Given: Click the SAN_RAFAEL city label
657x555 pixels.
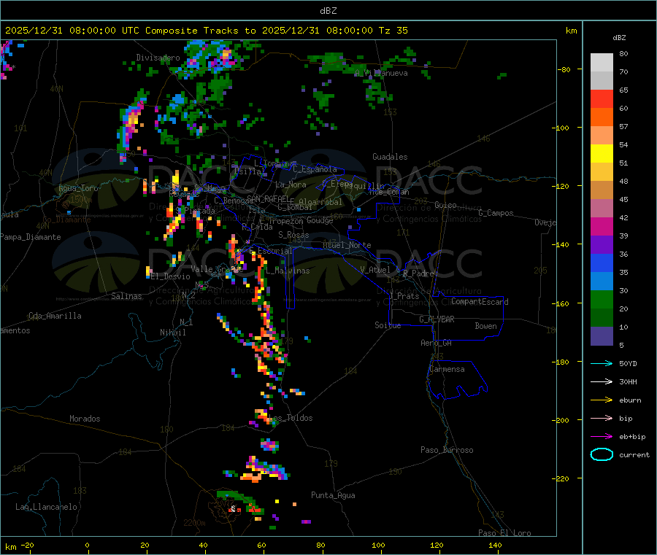Looking at the screenshot, I should (x=268, y=198).
